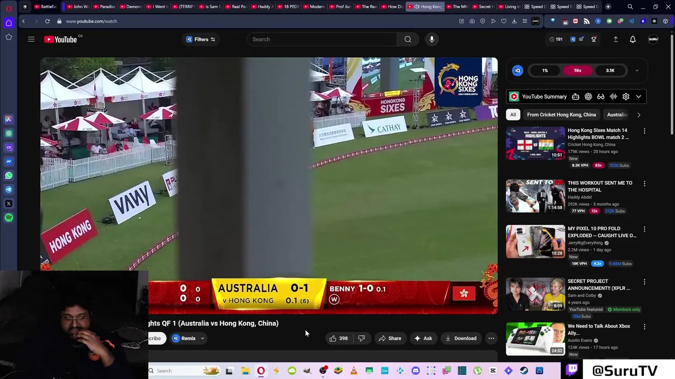Open browser tab search magnifier
The height and width of the screenshot is (379, 675).
point(630,7)
